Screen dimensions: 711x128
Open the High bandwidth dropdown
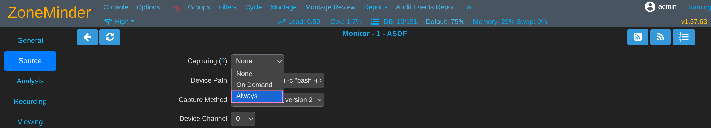[119, 22]
